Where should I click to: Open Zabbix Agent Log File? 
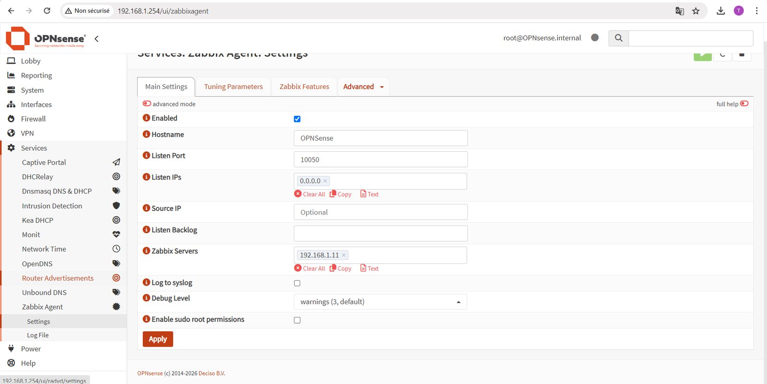click(x=38, y=335)
